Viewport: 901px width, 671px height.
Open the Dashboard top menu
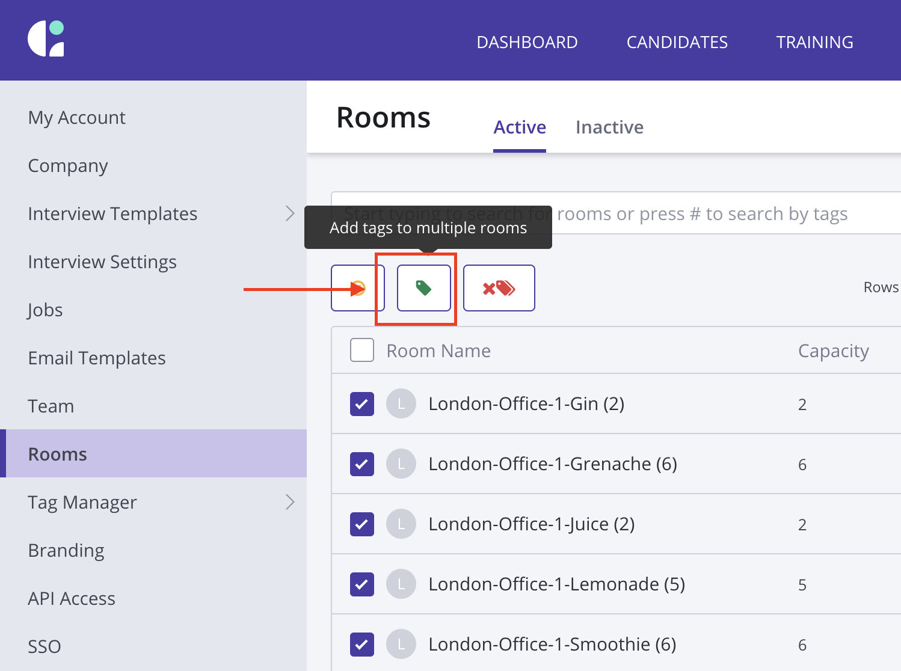(527, 42)
